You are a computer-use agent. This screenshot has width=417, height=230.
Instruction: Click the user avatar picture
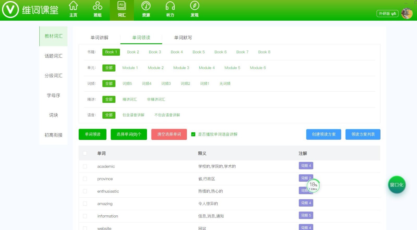tap(407, 14)
